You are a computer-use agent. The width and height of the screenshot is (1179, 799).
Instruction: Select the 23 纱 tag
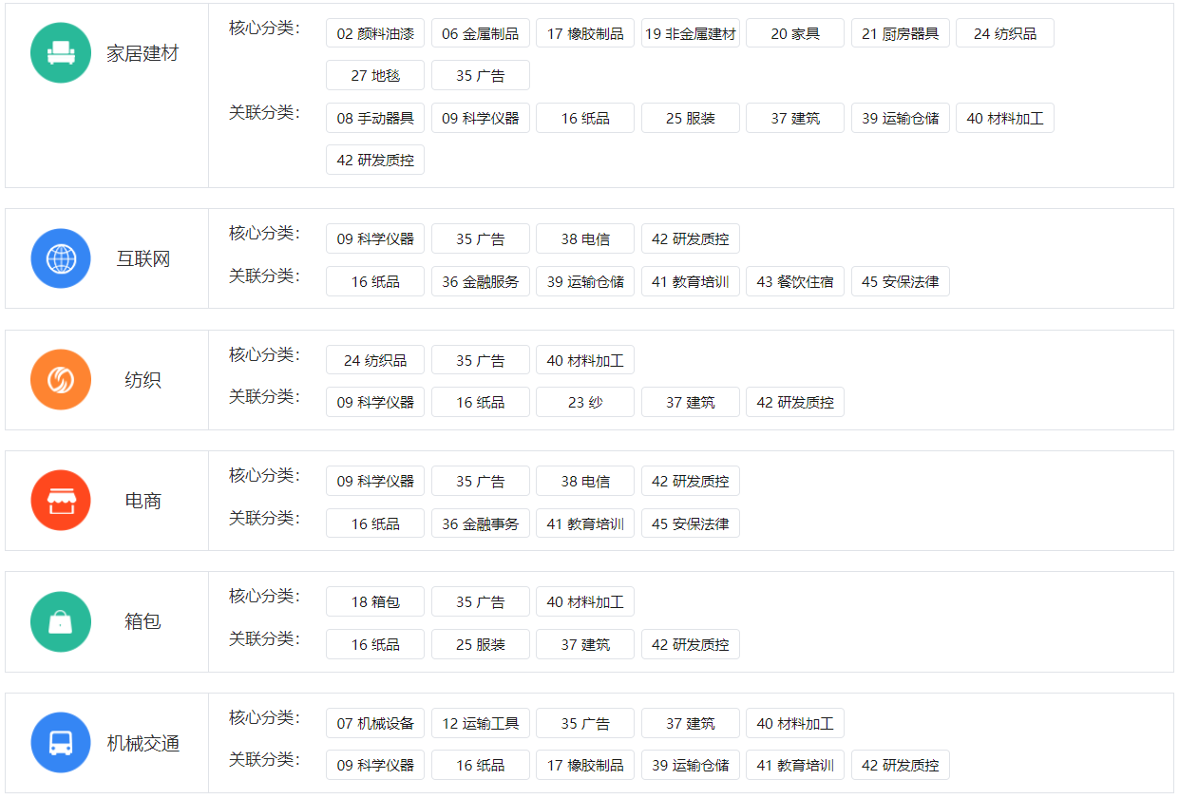click(x=585, y=402)
